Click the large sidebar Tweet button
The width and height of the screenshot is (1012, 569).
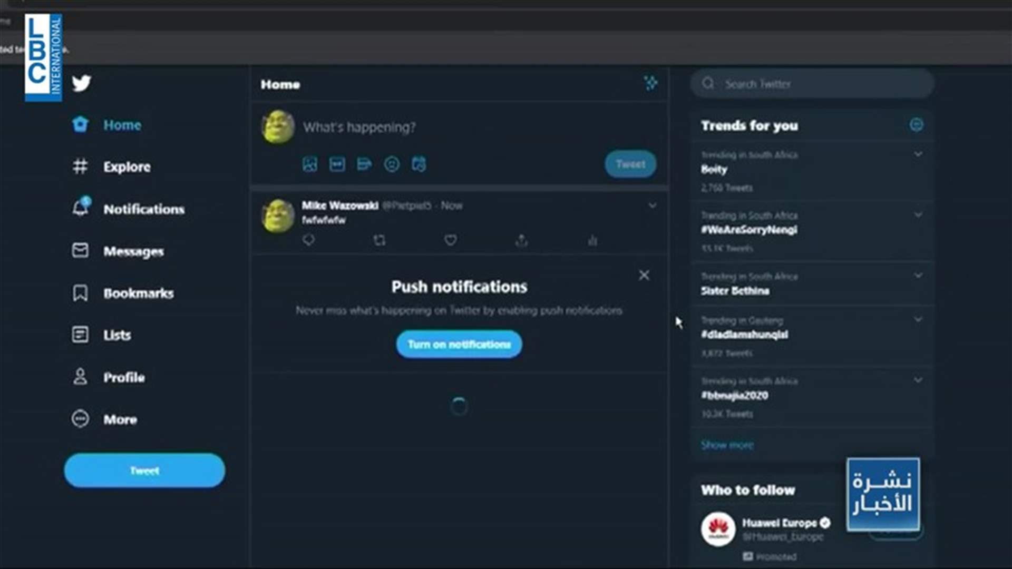pyautogui.click(x=144, y=470)
